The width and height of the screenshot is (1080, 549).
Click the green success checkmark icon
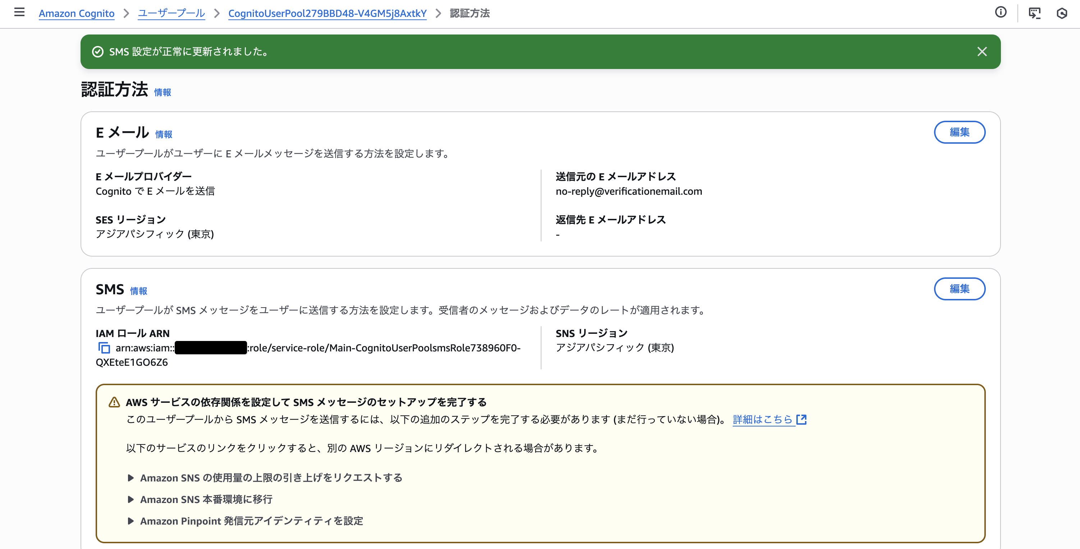click(98, 51)
